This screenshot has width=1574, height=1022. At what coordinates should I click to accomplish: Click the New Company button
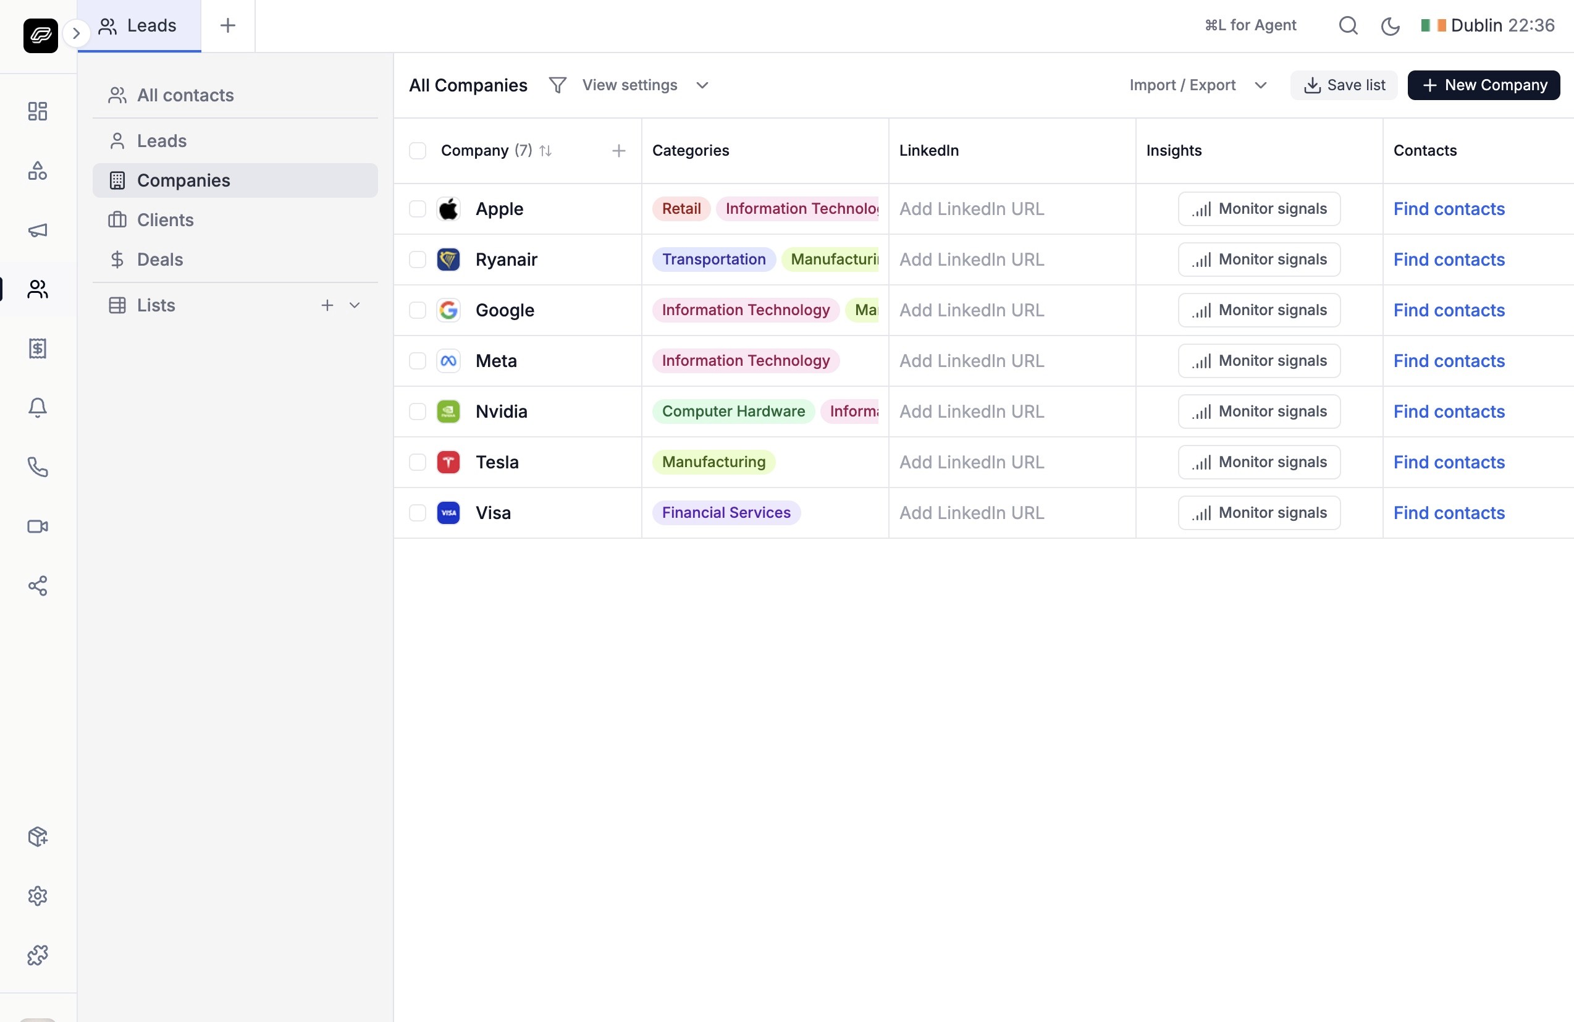coord(1483,85)
